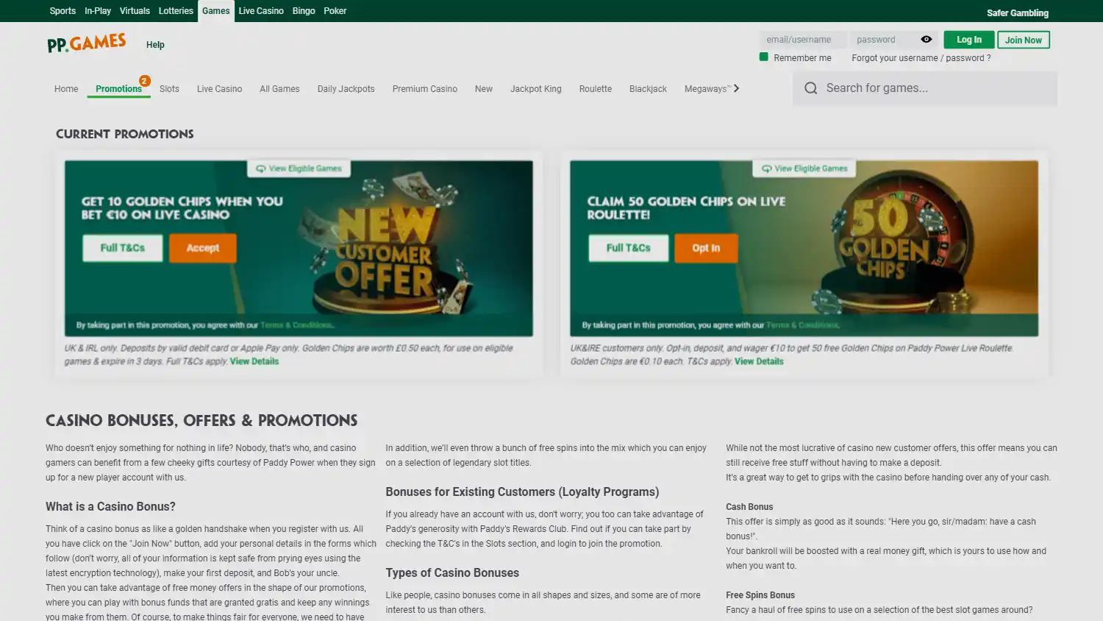Click View Details under the Live Roulette offer
The width and height of the screenshot is (1103, 621).
759,361
